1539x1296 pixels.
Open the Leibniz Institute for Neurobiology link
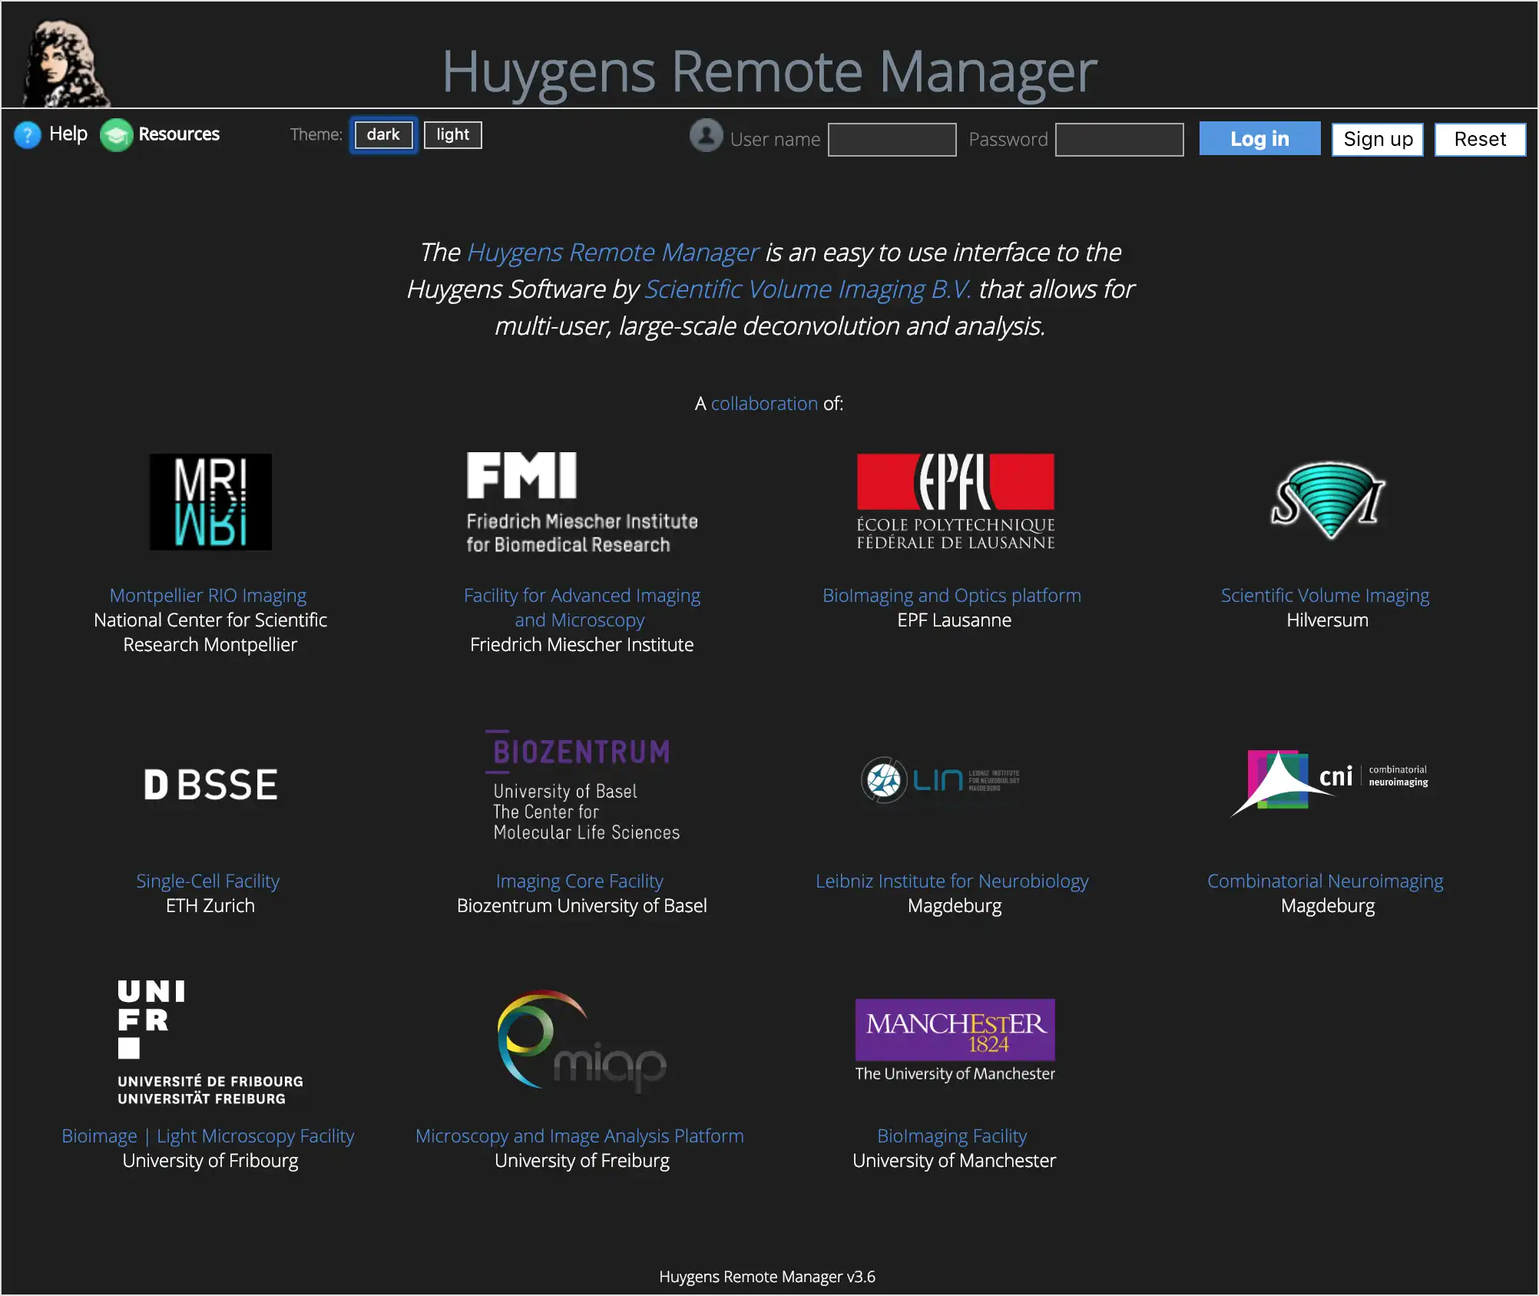pyautogui.click(x=952, y=881)
